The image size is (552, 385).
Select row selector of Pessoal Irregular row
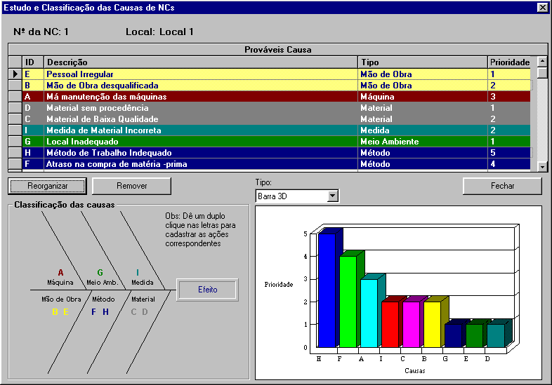[15, 74]
